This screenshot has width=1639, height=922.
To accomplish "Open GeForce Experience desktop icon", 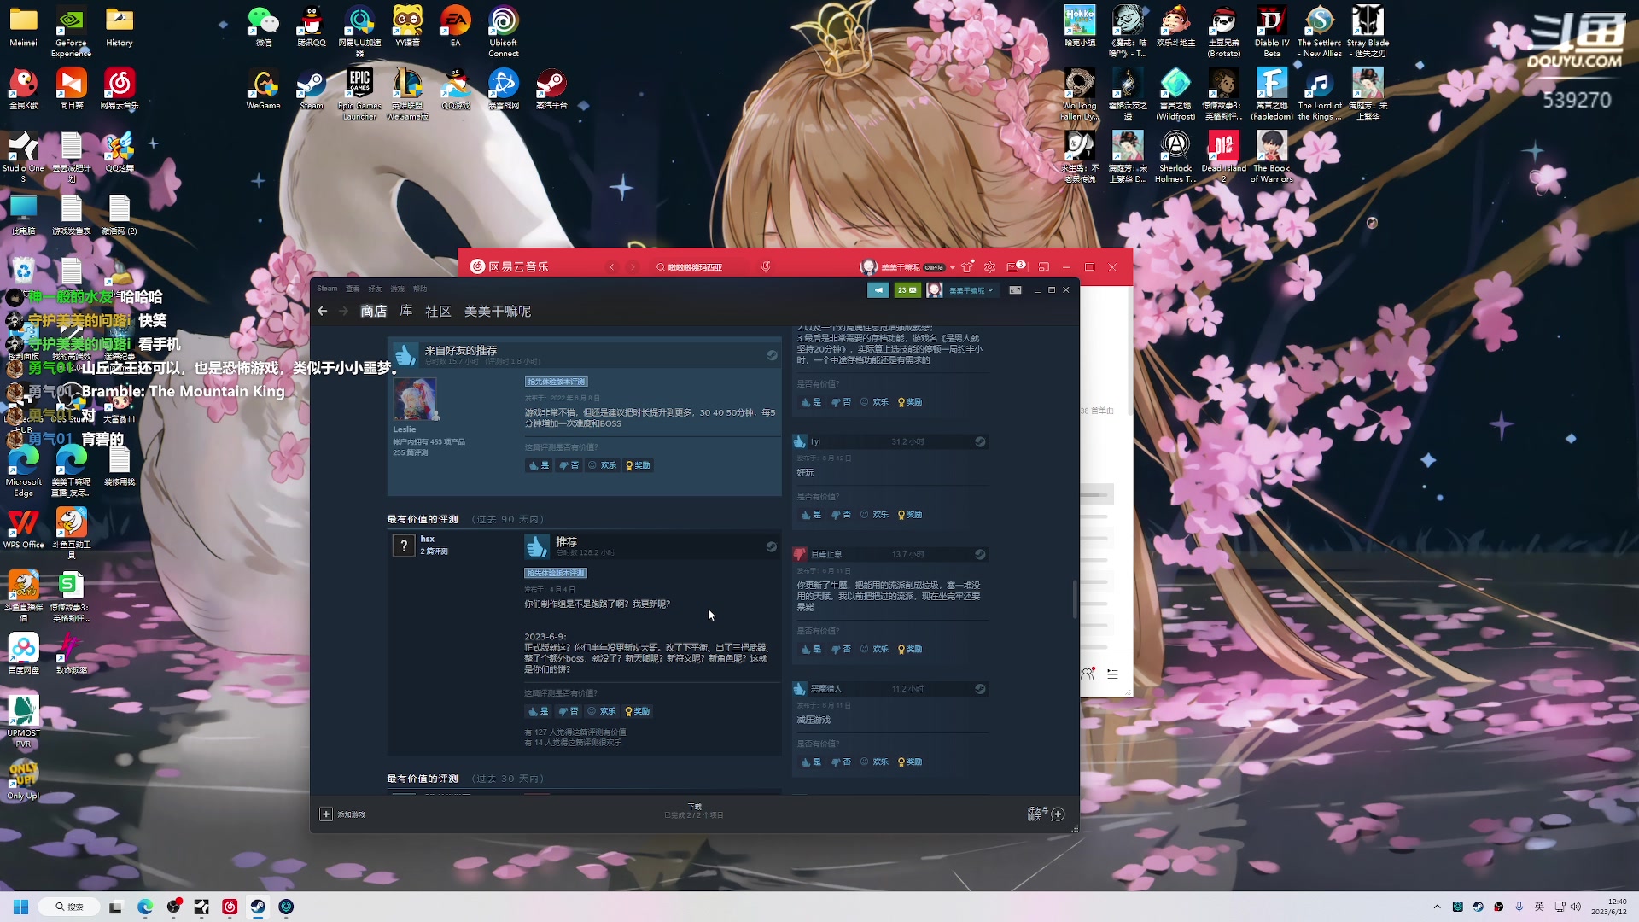I will point(71,32).
